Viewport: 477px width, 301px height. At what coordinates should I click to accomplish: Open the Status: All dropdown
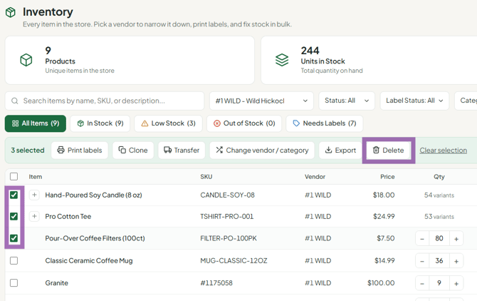click(347, 101)
